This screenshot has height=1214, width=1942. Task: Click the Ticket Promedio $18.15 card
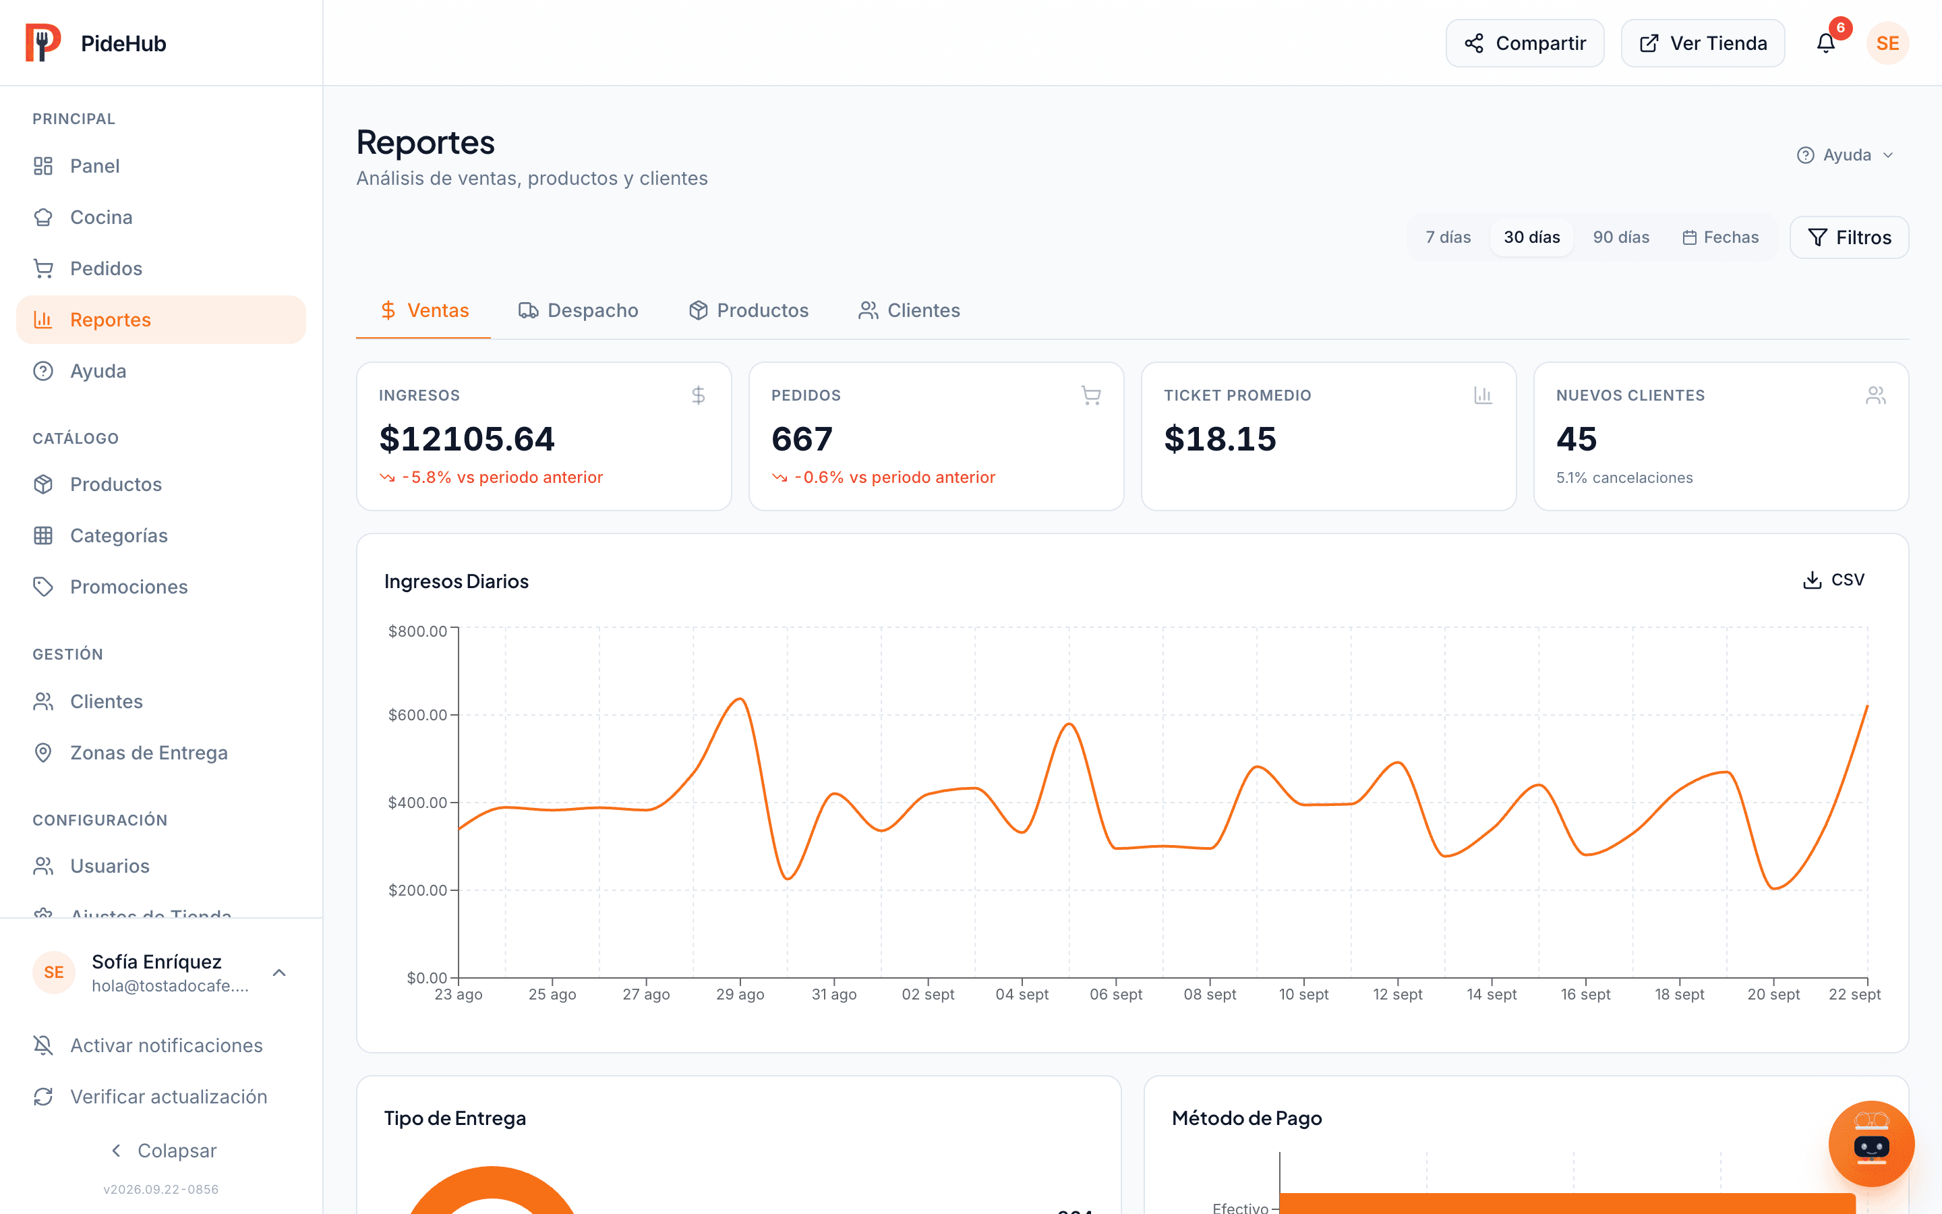pyautogui.click(x=1329, y=436)
